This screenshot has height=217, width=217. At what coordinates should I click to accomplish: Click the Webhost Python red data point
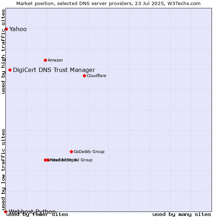tap(5, 212)
